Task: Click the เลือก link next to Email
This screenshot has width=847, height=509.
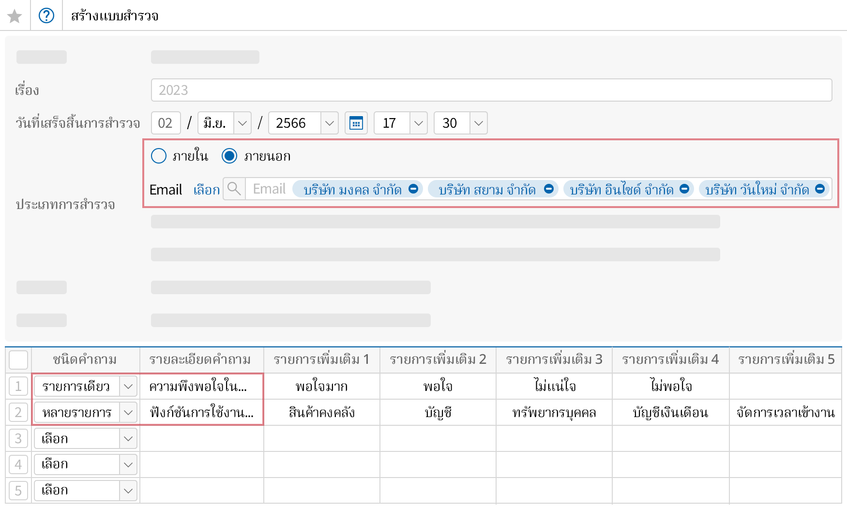Action: [x=207, y=190]
